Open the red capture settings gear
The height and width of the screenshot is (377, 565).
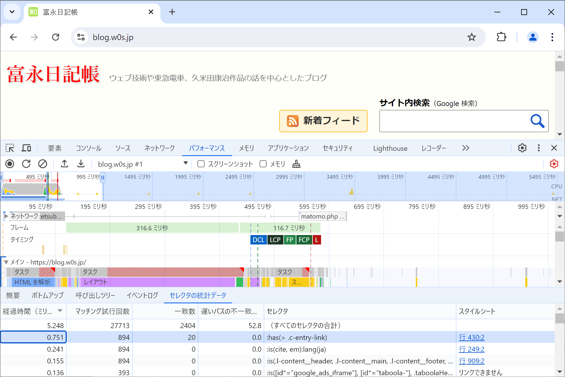554,164
